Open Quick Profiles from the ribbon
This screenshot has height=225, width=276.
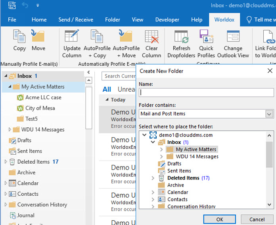coord(206,44)
